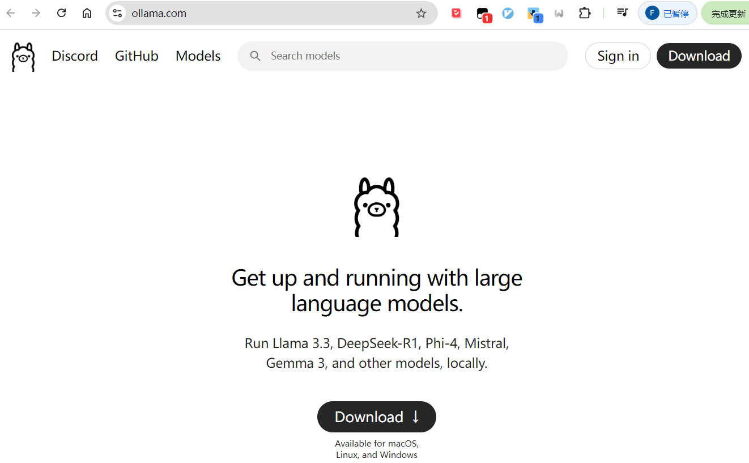The height and width of the screenshot is (463, 749).
Task: Open the browser home page icon
Action: click(x=87, y=13)
